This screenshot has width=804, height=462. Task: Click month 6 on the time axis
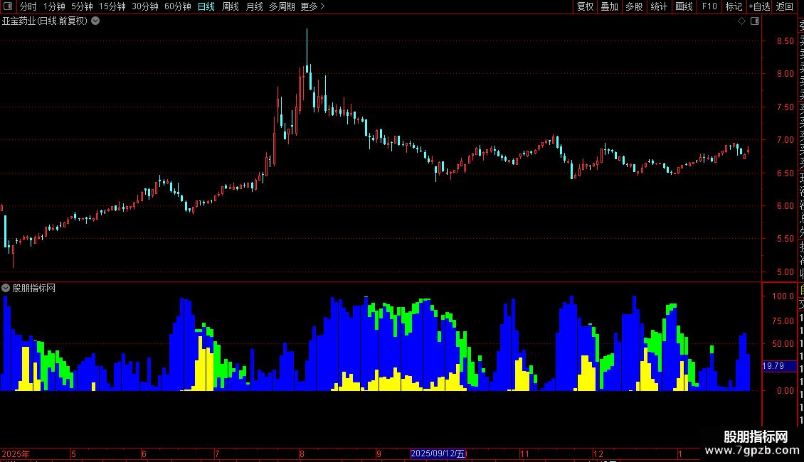point(144,453)
